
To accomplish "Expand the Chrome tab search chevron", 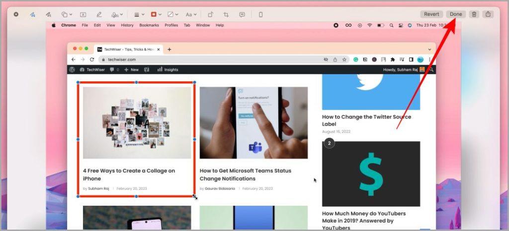I will [x=429, y=50].
